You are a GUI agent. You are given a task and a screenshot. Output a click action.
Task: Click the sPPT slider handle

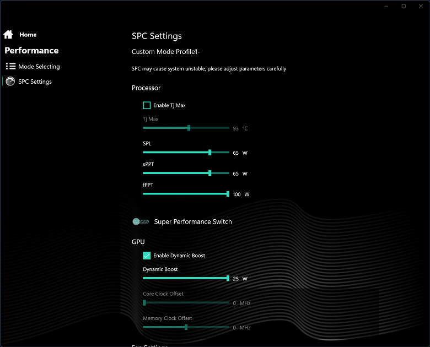click(210, 173)
